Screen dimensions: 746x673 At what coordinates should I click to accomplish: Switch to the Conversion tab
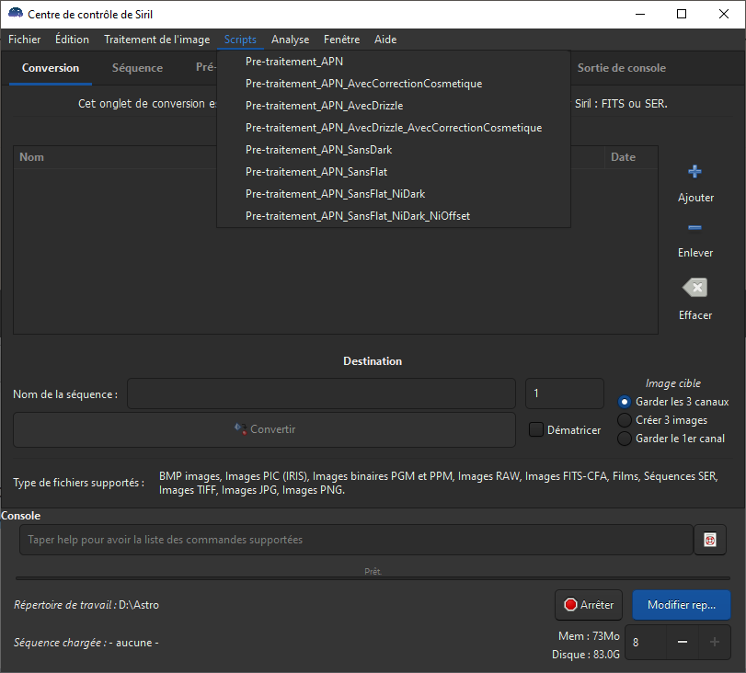51,68
